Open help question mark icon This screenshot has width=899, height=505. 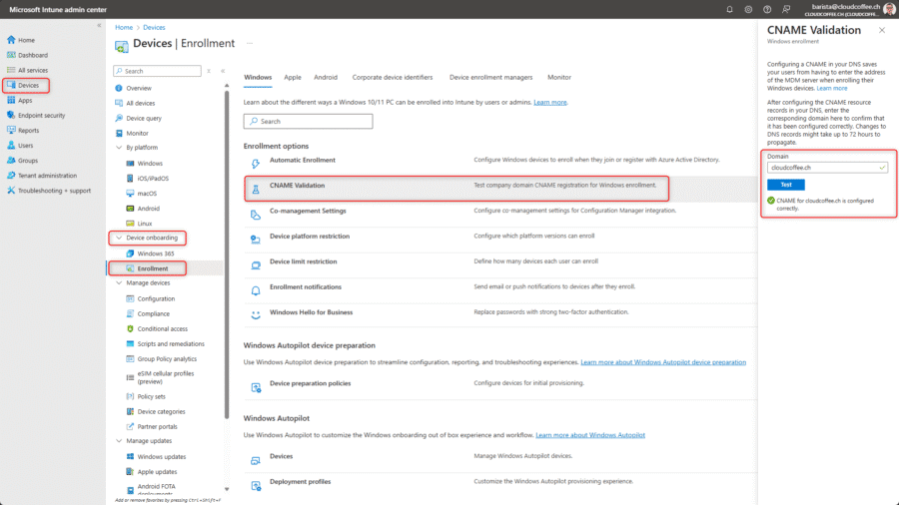pyautogui.click(x=767, y=9)
